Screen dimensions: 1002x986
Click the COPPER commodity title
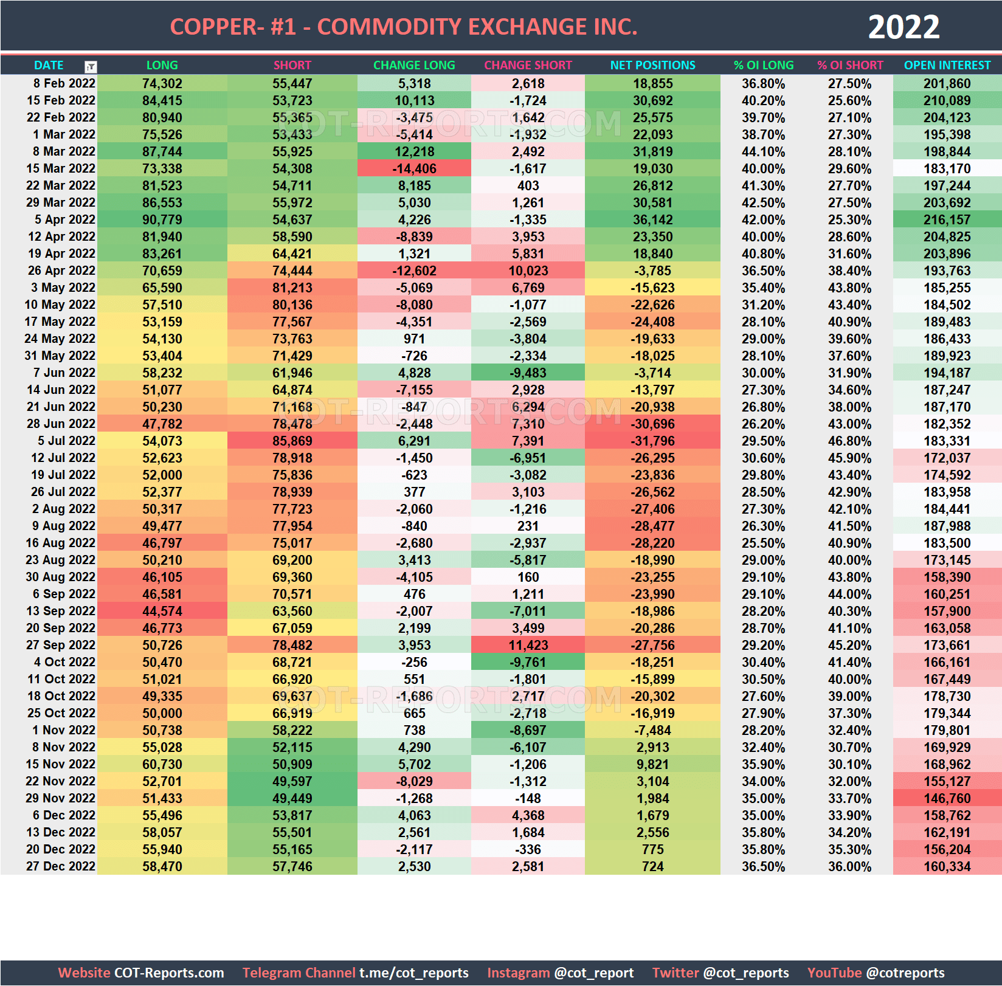pos(404,27)
